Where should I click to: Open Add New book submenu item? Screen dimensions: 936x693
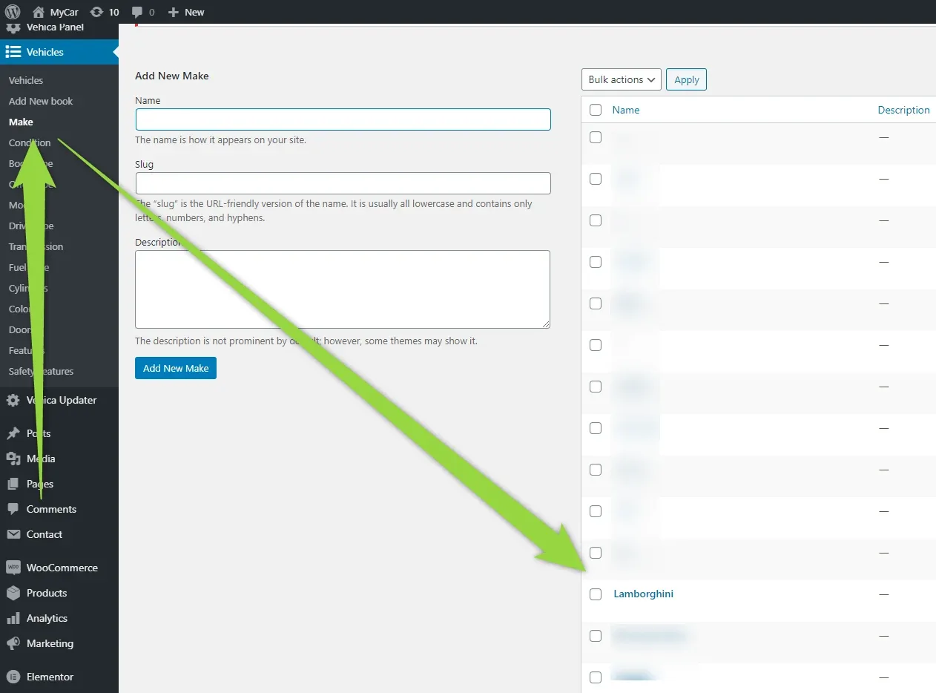click(41, 101)
